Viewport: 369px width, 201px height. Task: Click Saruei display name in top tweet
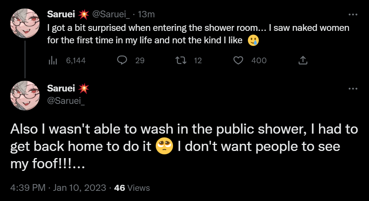click(61, 15)
